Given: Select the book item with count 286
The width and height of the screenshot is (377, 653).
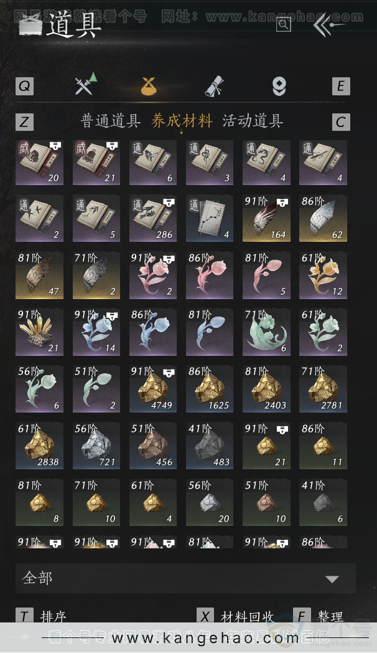Looking at the screenshot, I should [x=153, y=218].
